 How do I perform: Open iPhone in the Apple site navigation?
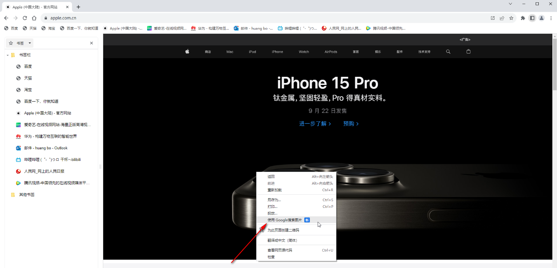coord(277,52)
